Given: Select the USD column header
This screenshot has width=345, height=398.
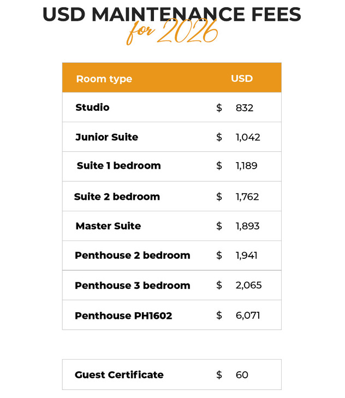Looking at the screenshot, I should 242,78.
